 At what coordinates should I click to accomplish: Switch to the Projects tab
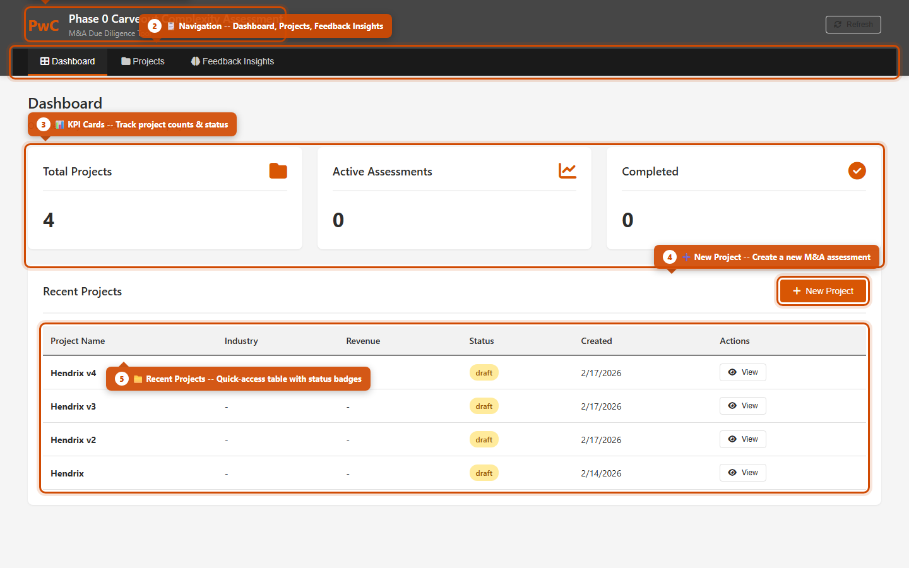point(143,61)
